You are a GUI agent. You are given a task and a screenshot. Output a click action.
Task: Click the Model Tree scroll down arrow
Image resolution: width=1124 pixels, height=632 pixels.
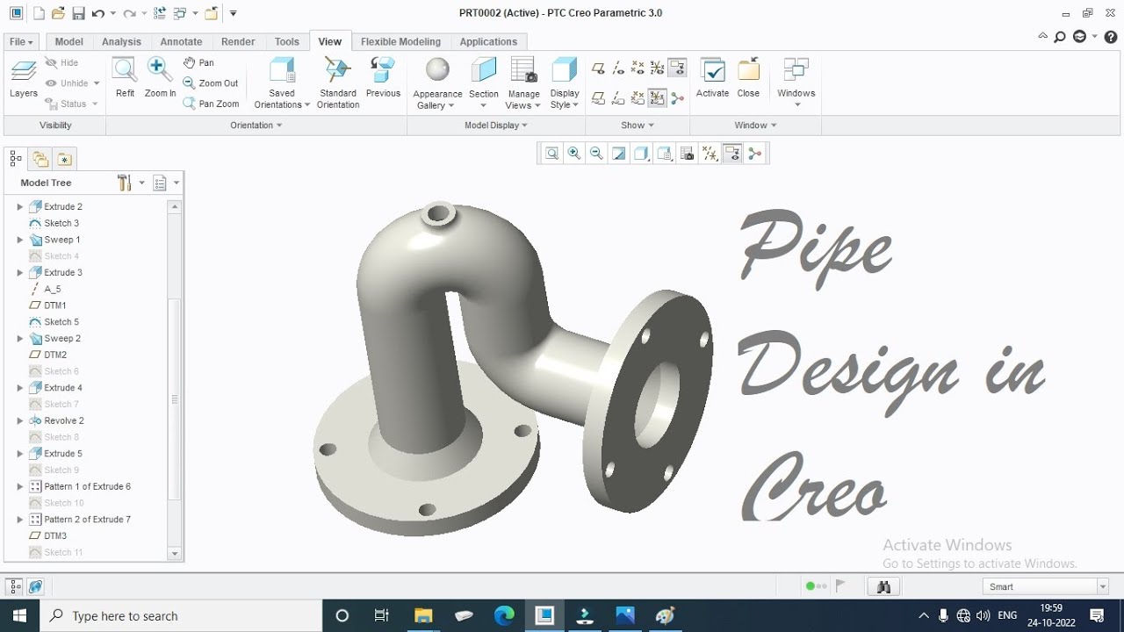[175, 554]
